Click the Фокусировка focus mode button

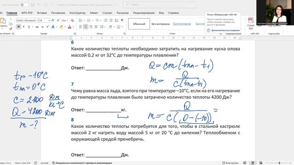click(x=230, y=163)
